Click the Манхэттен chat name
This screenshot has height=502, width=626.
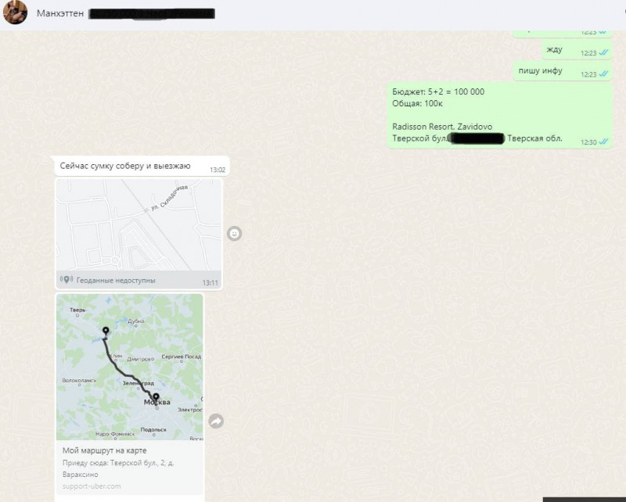pos(60,13)
